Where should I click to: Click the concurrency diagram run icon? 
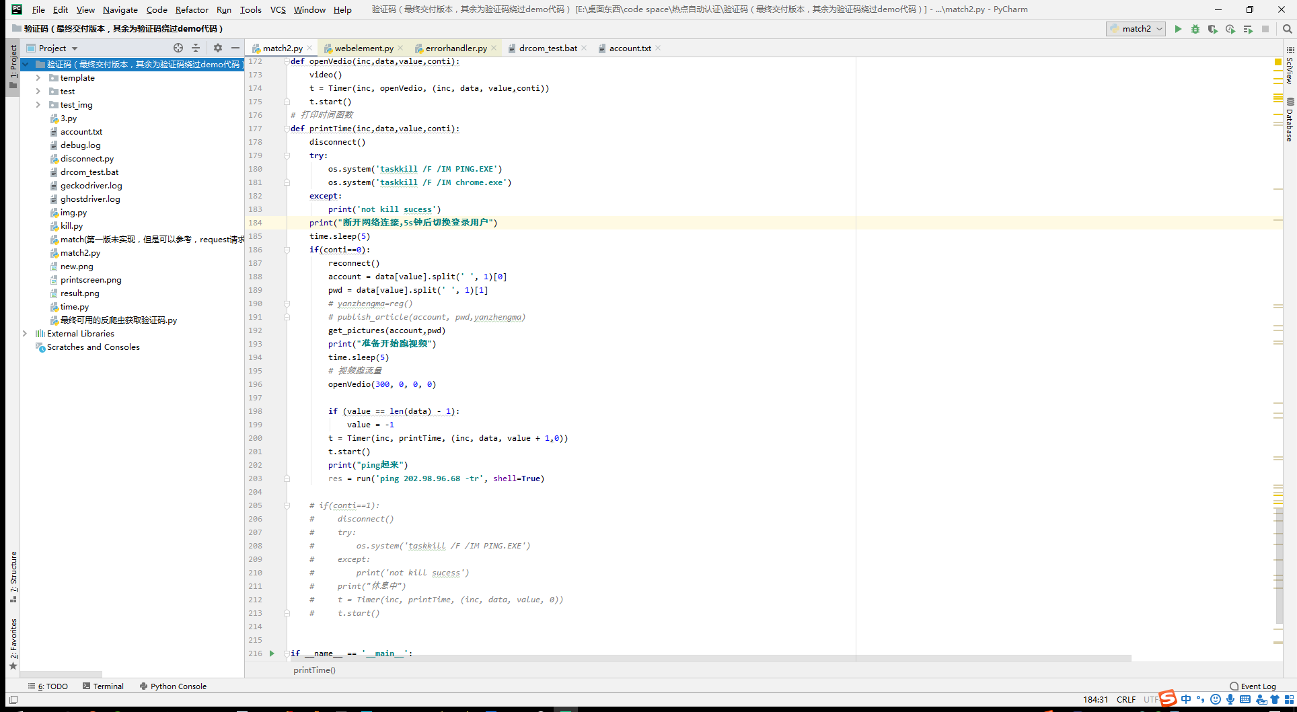click(1248, 29)
